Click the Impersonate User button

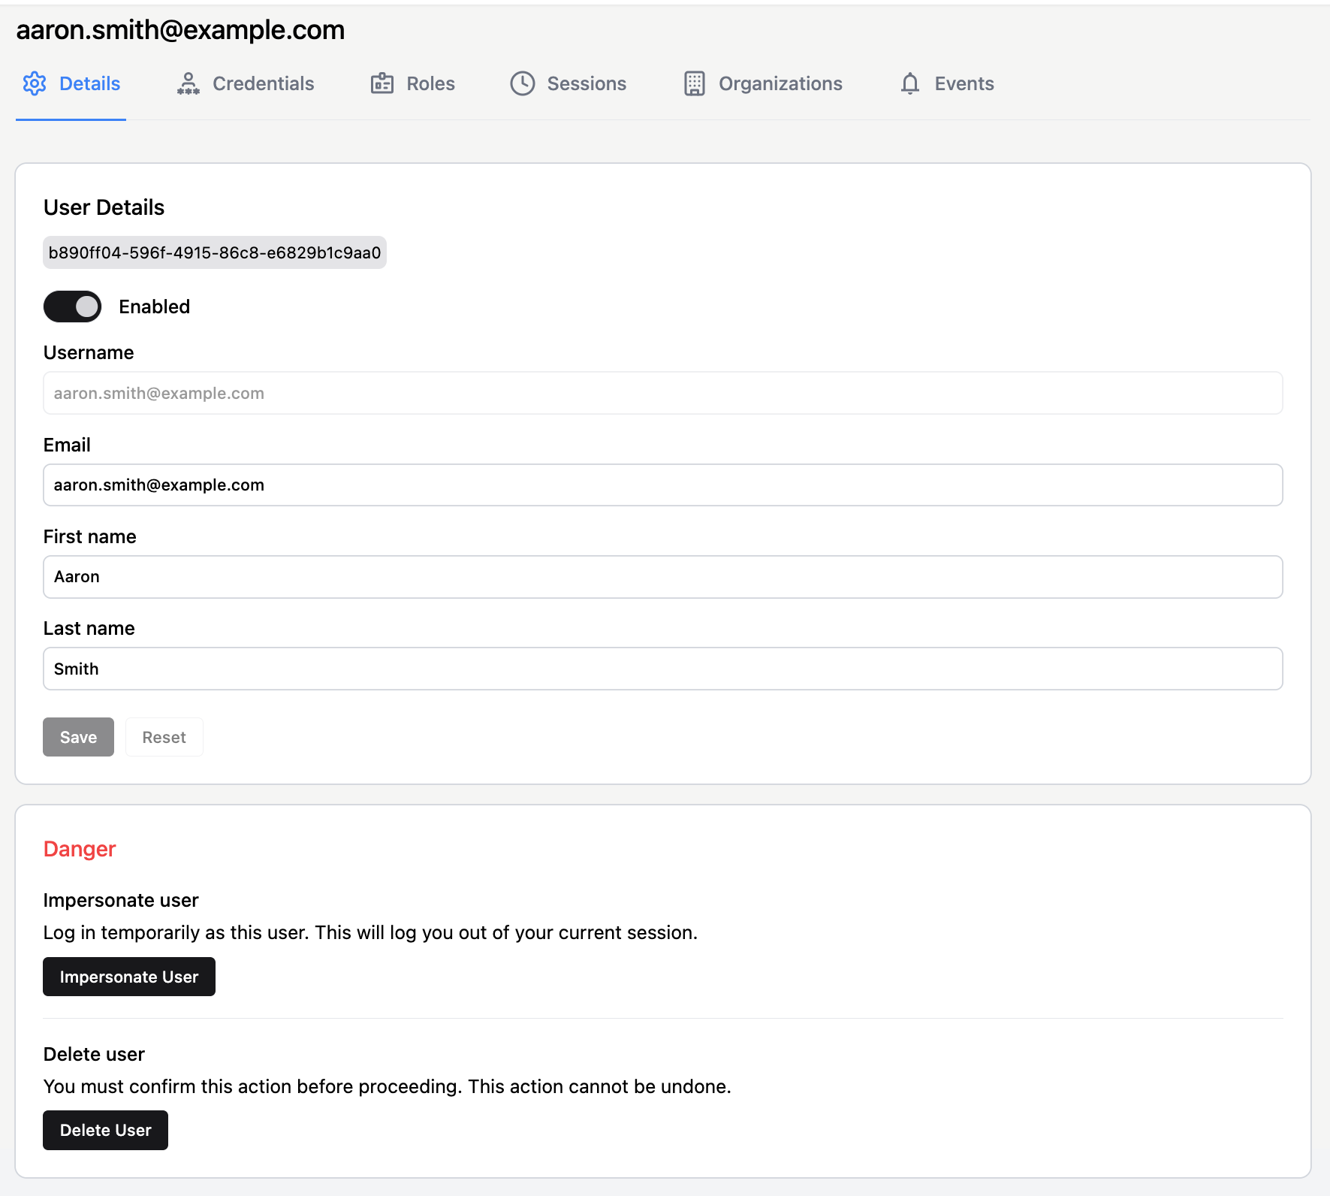click(x=128, y=977)
